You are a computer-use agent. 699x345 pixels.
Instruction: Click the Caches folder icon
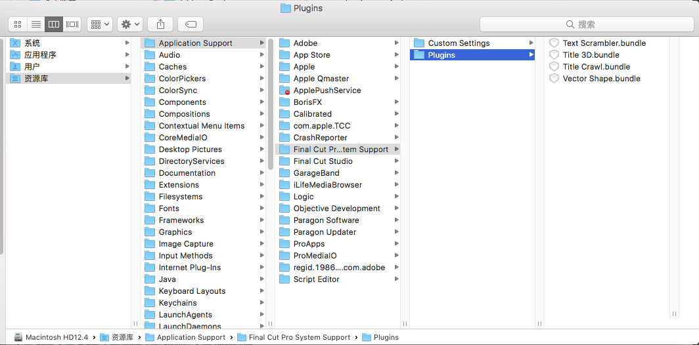click(150, 67)
